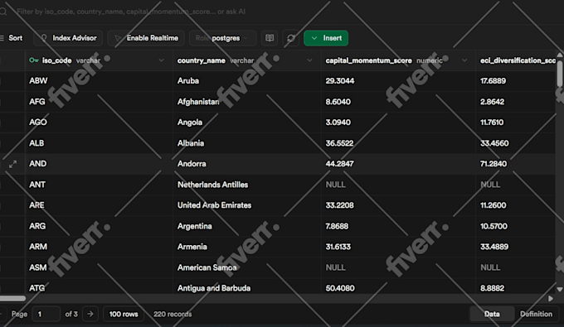Screen dimensions: 564x327
Task: Select cell Andorra
Action: point(247,164)
